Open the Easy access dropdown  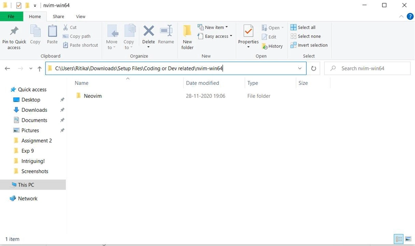pyautogui.click(x=215, y=36)
